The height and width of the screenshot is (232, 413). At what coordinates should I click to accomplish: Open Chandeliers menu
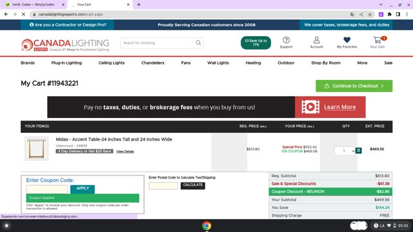click(x=153, y=63)
